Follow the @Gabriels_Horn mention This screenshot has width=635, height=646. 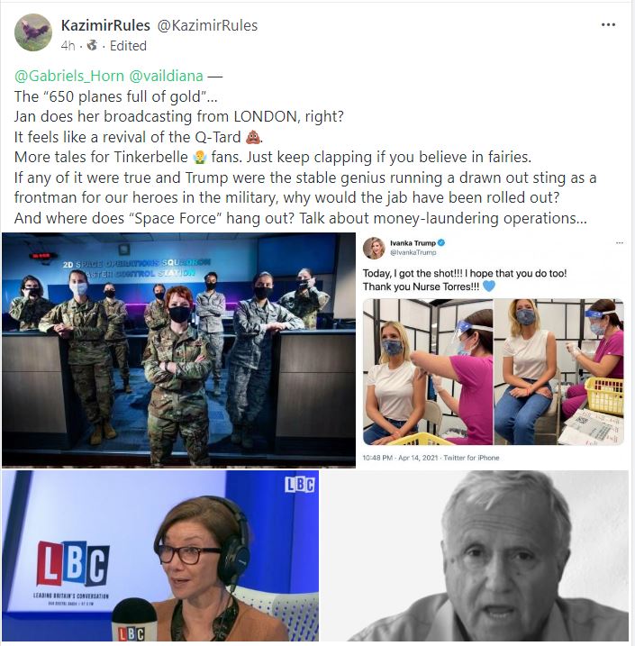69,76
